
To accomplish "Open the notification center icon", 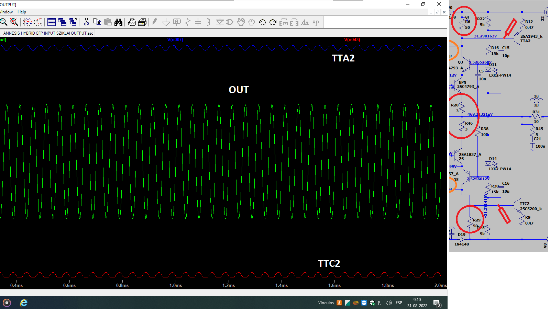I will pos(437,303).
